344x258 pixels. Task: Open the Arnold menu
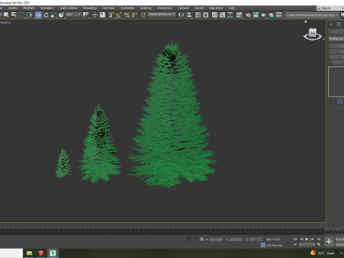pos(199,8)
